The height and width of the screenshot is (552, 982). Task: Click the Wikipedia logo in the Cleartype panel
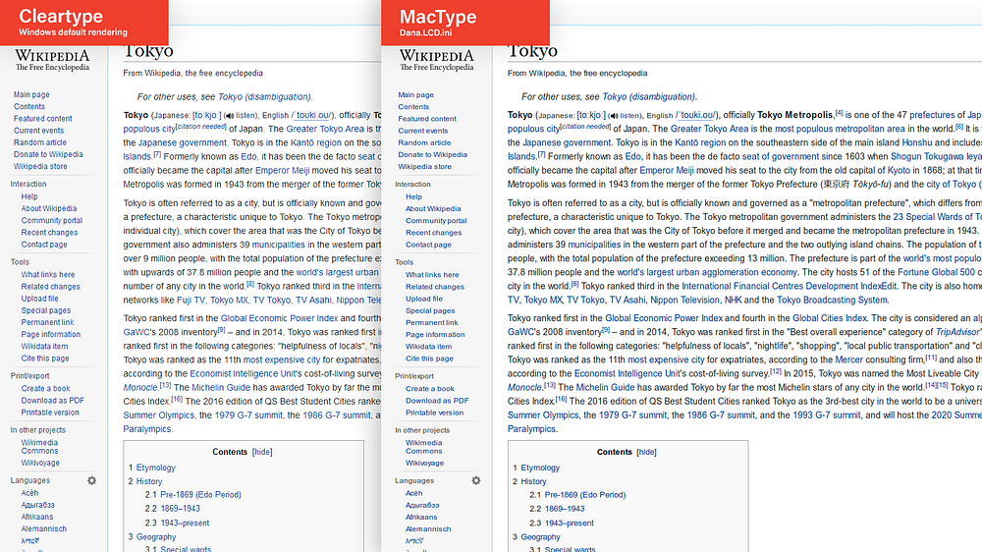pos(52,60)
